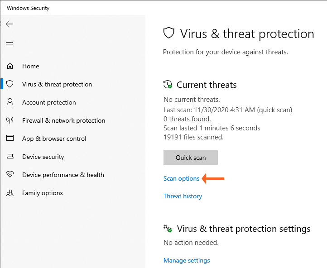This screenshot has height=268, width=327.
Task: Open Scan options link
Action: click(x=182, y=178)
